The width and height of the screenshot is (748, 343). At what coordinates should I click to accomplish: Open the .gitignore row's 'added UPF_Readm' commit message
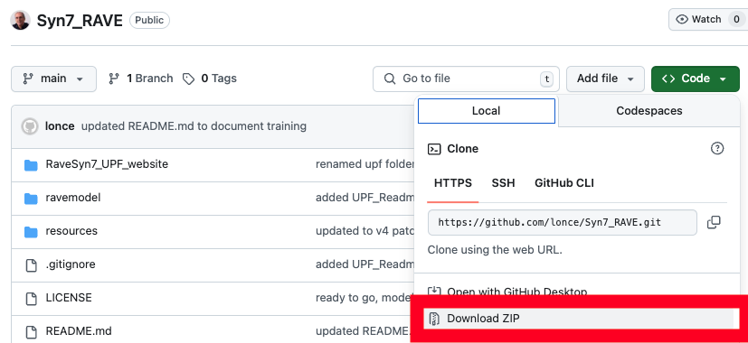[x=365, y=264]
